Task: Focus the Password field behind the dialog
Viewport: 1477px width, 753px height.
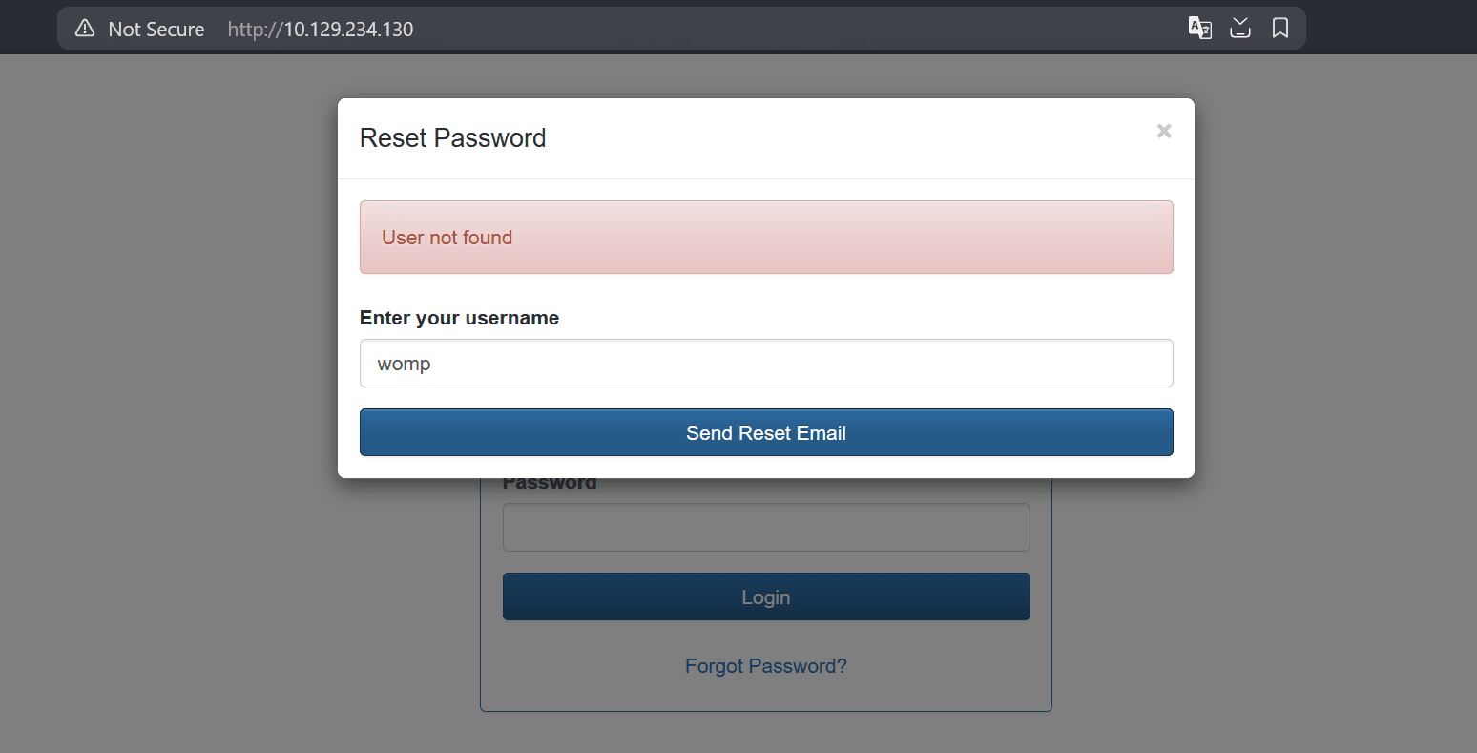Action: pyautogui.click(x=765, y=528)
